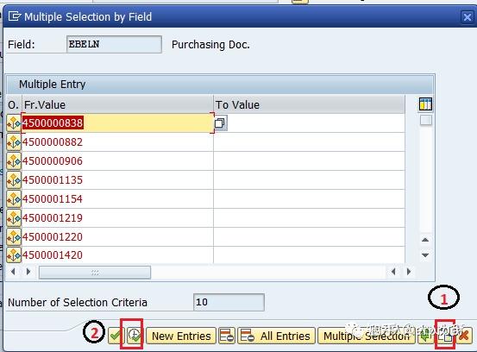The width and height of the screenshot is (477, 352).
Task: Open value help beside the first Fr.Value
Action: click(x=220, y=123)
